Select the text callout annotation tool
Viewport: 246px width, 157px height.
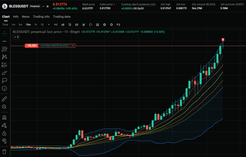5,81
